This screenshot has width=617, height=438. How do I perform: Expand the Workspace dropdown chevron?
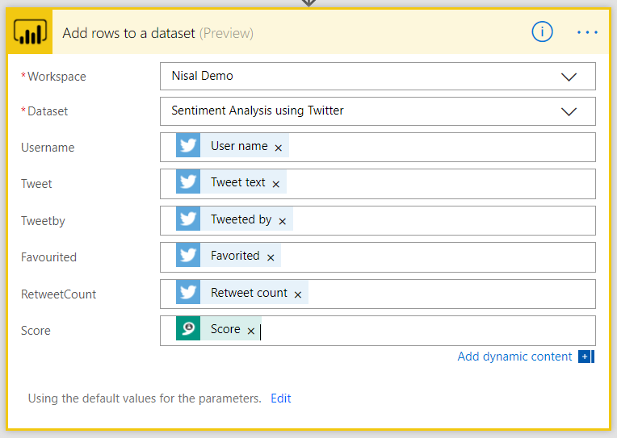click(x=569, y=77)
